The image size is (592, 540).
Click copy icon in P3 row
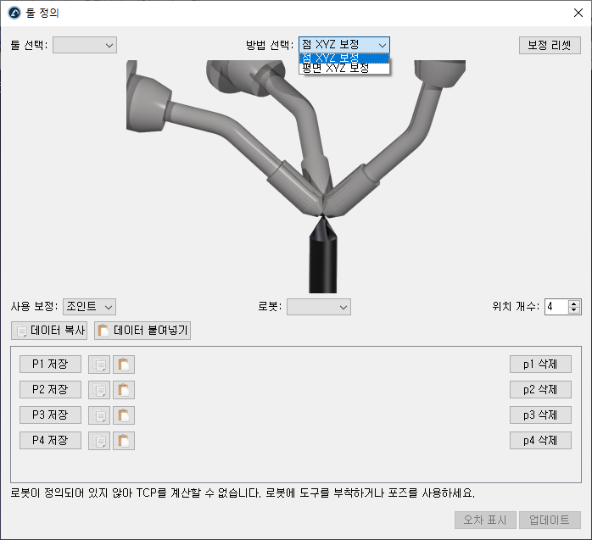tap(99, 415)
